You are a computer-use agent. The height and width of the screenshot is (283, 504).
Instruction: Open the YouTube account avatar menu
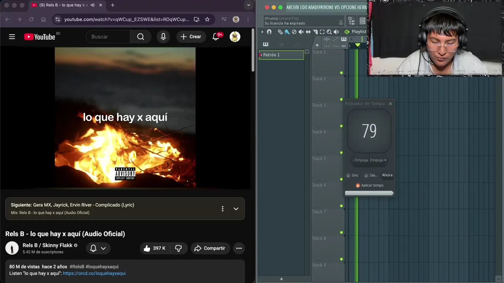click(235, 37)
